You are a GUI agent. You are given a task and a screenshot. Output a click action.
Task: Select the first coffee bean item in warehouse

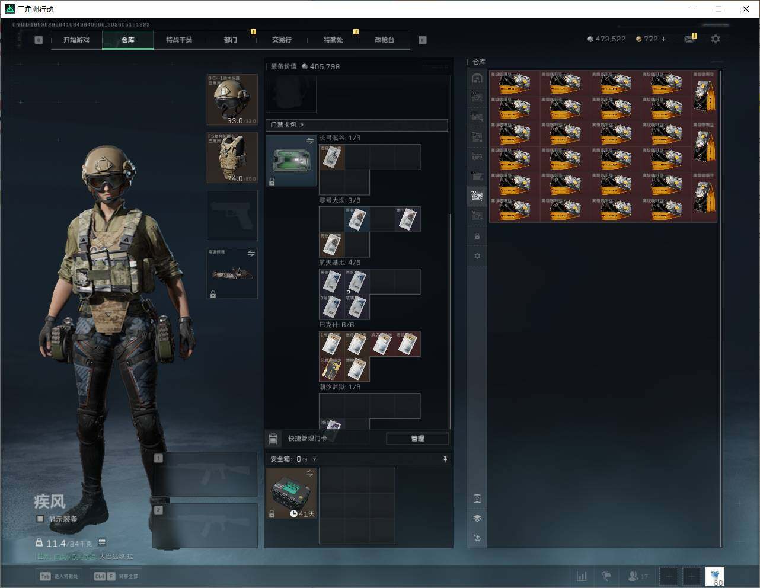[515, 83]
